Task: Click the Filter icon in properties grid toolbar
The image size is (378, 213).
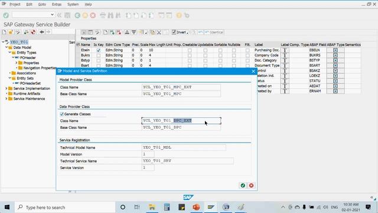Action: pyautogui.click(x=134, y=32)
